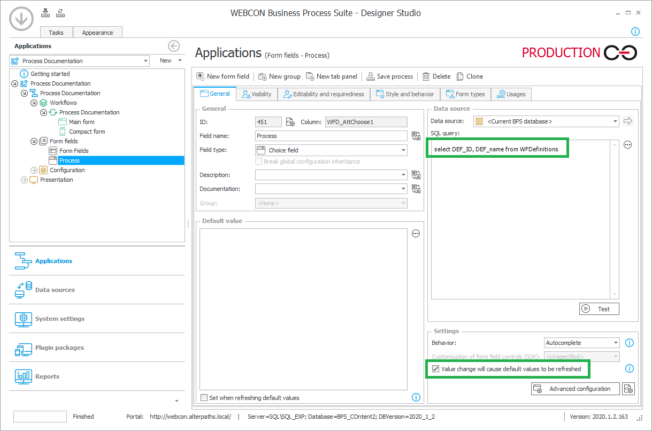Click the New group toolbar button
Viewport: 652px width, 431px height.
coord(279,76)
